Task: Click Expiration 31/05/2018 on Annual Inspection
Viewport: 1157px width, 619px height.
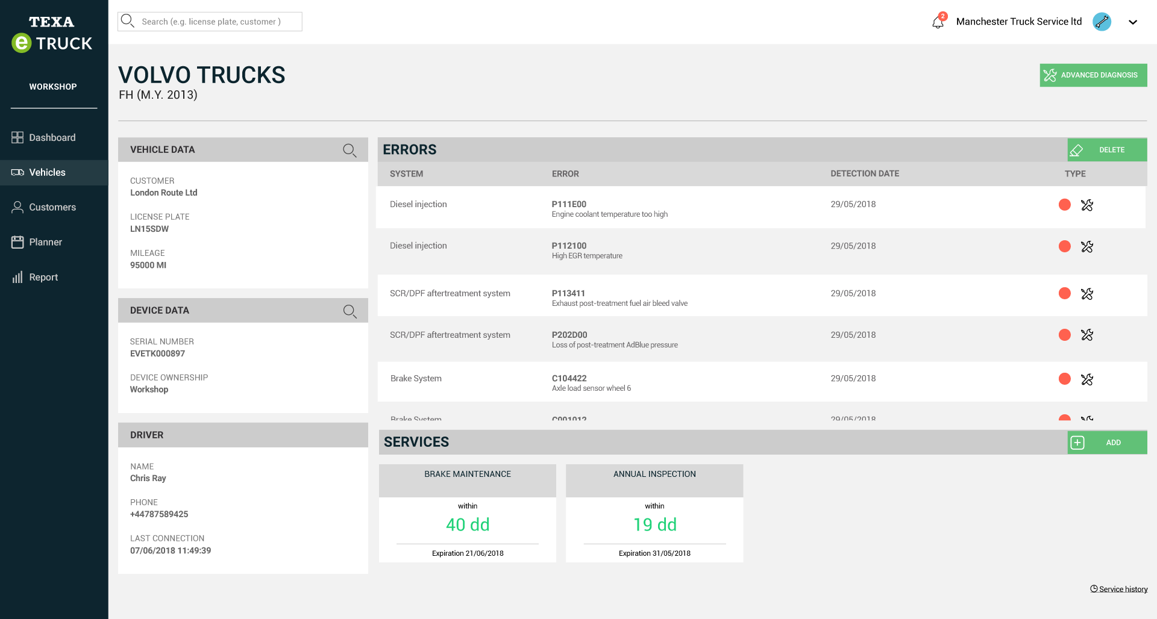Action: pos(654,553)
